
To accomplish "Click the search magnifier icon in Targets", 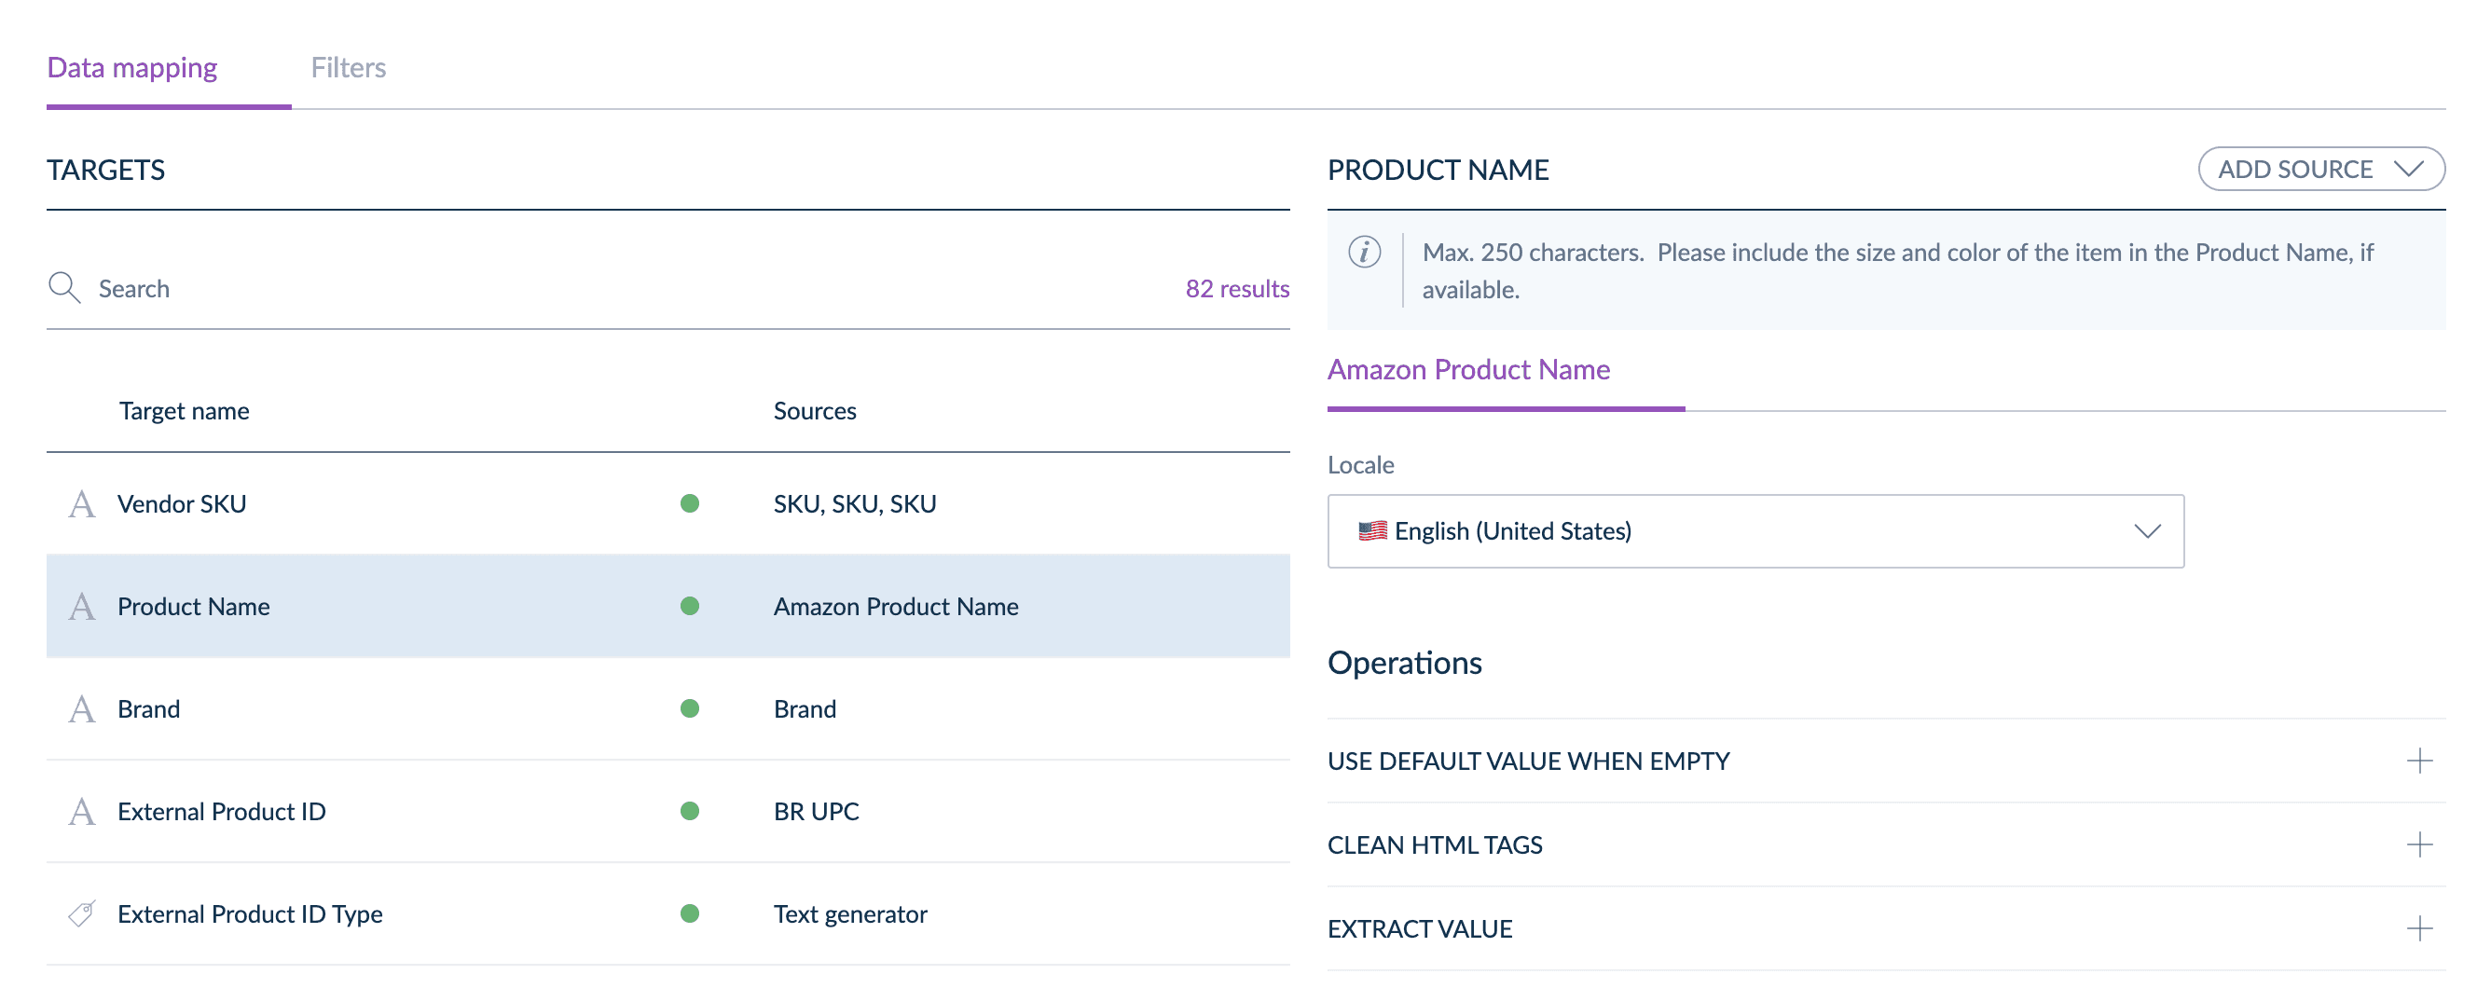I will click(x=63, y=288).
